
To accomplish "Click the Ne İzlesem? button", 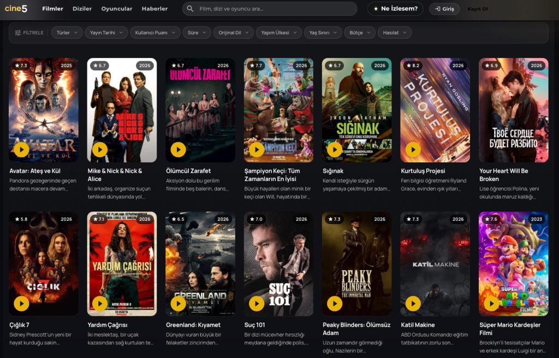I will point(395,9).
